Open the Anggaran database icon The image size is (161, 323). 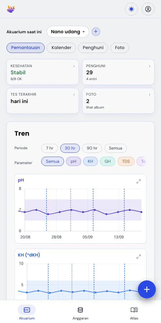point(80,310)
